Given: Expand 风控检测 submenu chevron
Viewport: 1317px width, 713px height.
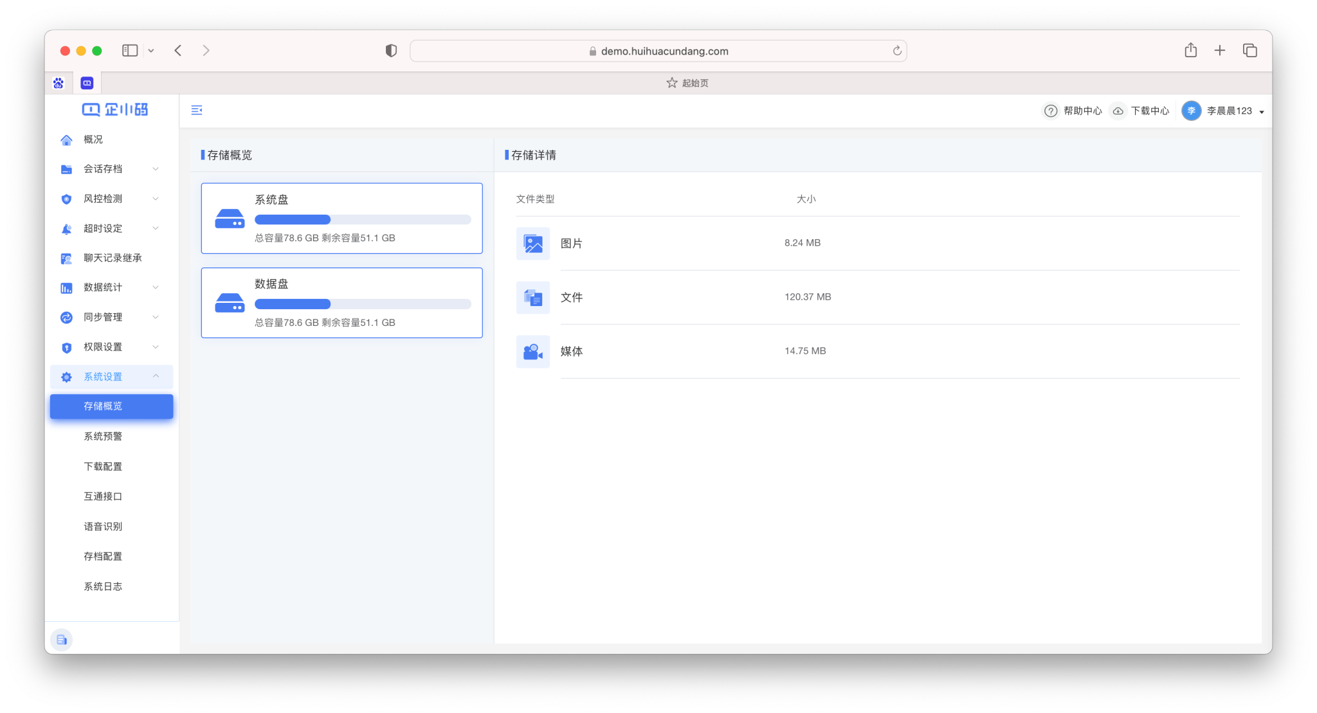Looking at the screenshot, I should point(156,199).
